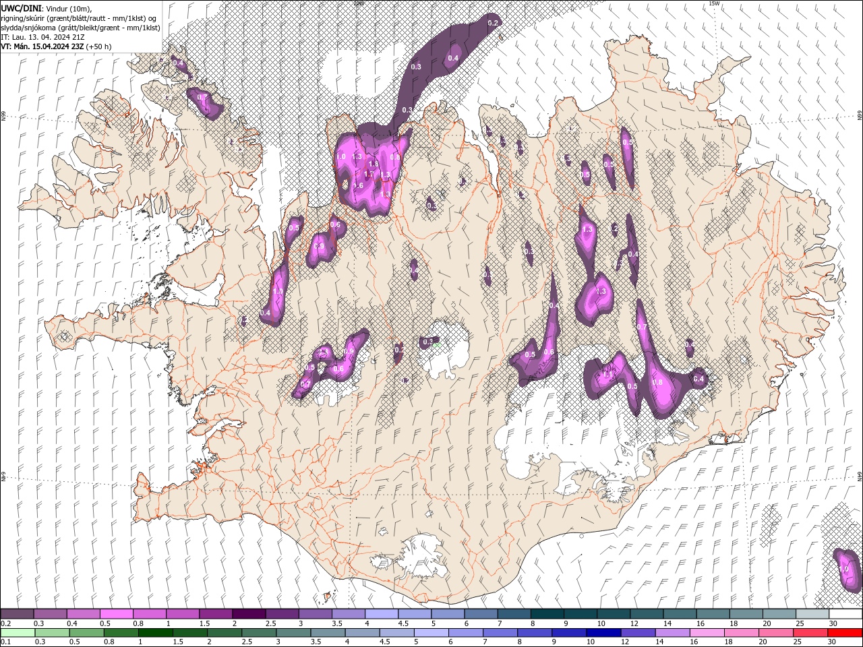Viewport: 863px width, 647px height.
Task: Click the palest green 0.1 rain legend swatch
Action: click(x=17, y=633)
